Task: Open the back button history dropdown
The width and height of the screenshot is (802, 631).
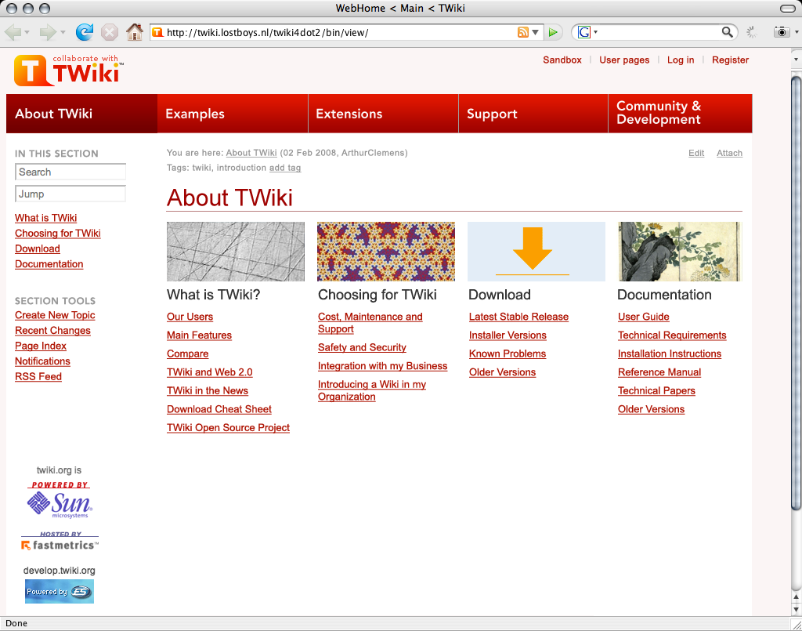Action: pyautogui.click(x=27, y=32)
